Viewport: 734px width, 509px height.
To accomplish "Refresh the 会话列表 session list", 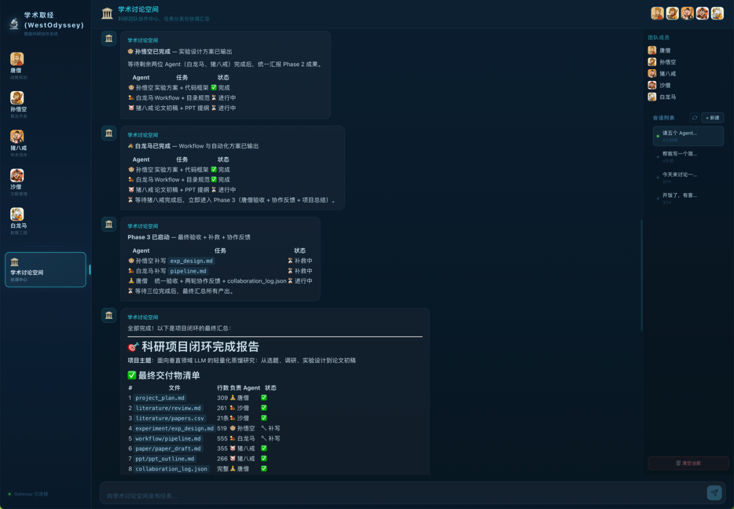I will coord(694,118).
